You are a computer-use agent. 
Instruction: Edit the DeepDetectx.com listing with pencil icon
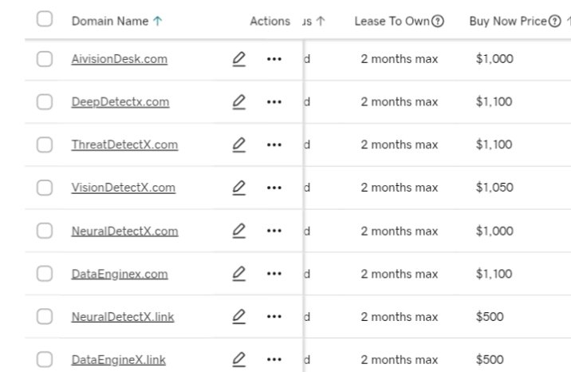coord(239,101)
